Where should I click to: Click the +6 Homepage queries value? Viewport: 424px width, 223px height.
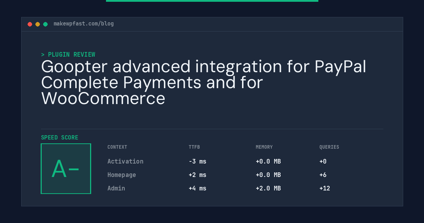323,175
